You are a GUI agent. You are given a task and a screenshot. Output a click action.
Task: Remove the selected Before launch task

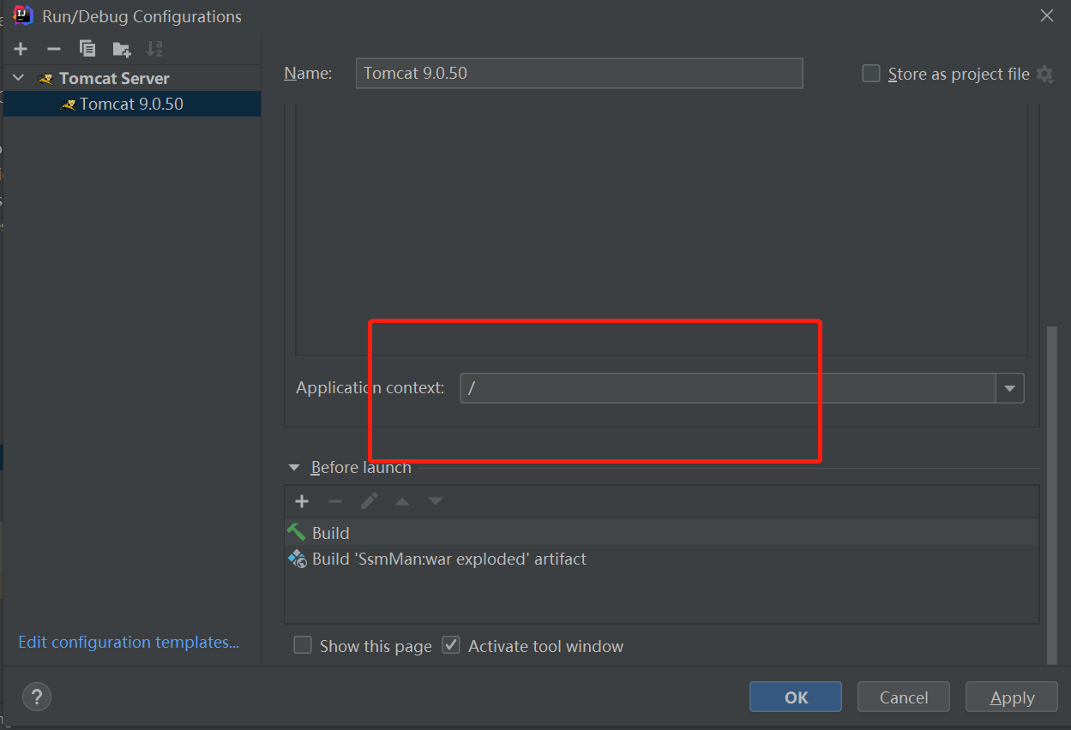335,501
